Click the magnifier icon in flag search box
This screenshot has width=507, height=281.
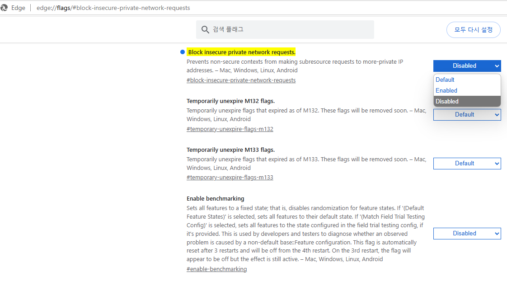pos(205,30)
